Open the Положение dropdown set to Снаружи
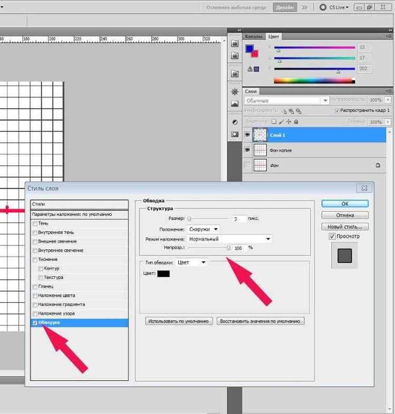The height and width of the screenshot is (414, 395). point(203,229)
